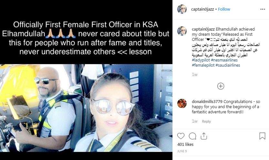Viewport: 269px width, 160px height.
Task: Open the #ladypilot hashtag
Action: (x=201, y=60)
